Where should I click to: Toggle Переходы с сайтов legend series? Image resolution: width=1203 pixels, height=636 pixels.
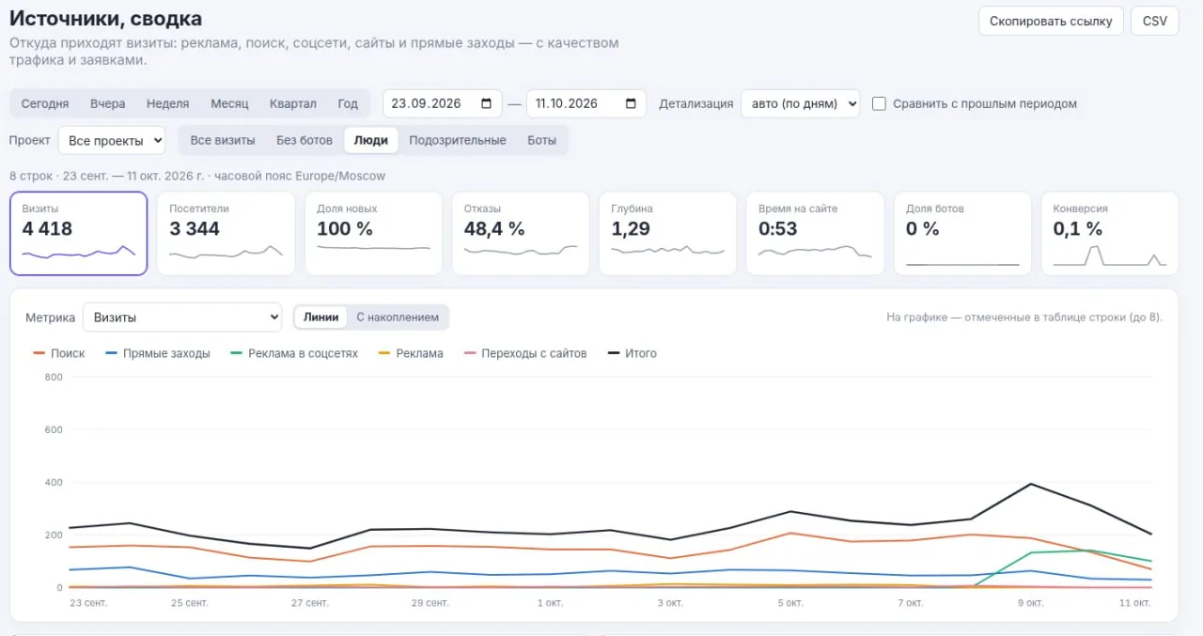pyautogui.click(x=524, y=353)
